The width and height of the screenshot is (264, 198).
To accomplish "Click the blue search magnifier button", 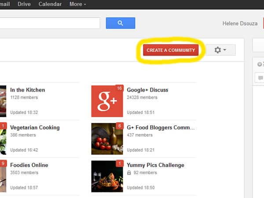I will [121, 23].
